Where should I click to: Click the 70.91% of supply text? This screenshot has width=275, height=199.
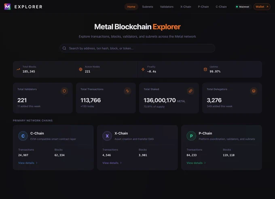click(154, 106)
